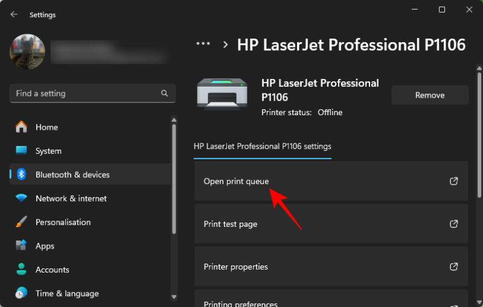Click the System monitor icon

click(21, 150)
